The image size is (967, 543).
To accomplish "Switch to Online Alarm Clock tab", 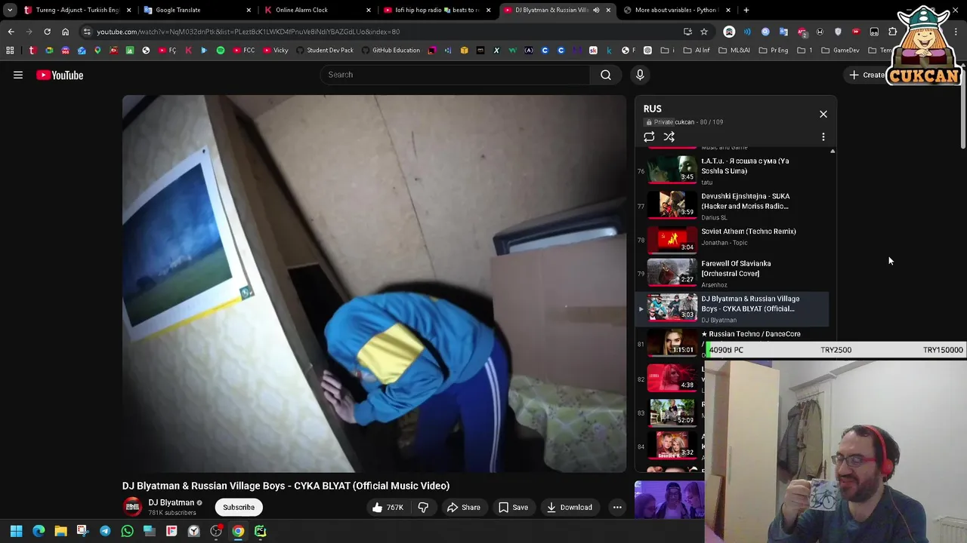I will click(317, 10).
